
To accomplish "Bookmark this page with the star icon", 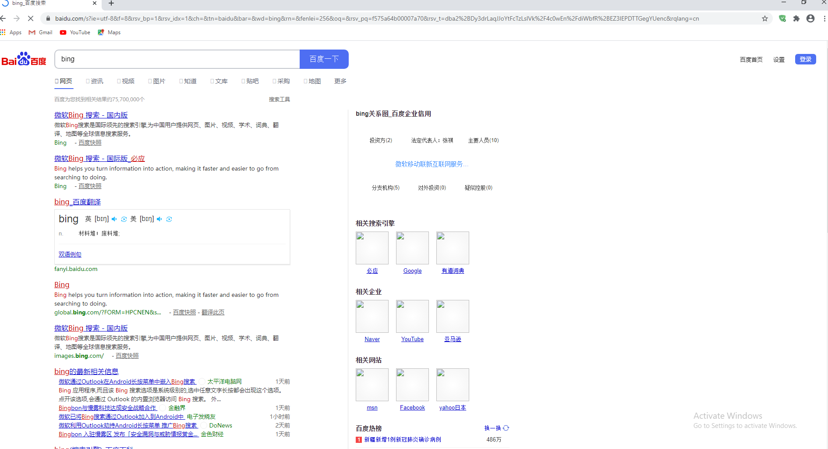I will pos(765,18).
